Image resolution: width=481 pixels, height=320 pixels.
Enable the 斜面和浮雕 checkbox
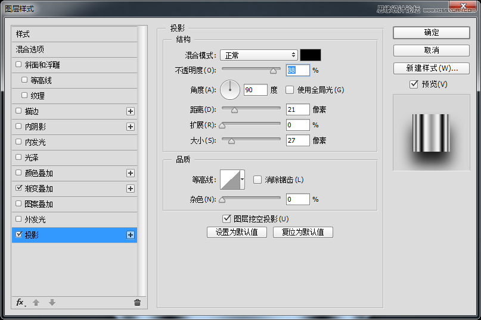[x=18, y=64]
